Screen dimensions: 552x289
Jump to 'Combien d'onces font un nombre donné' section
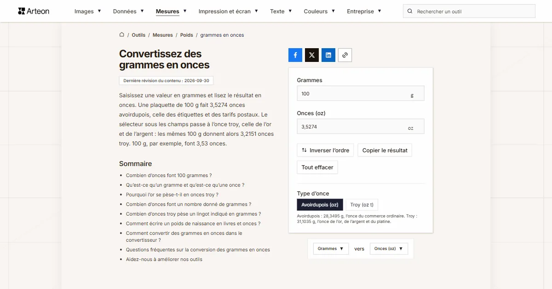point(189,204)
